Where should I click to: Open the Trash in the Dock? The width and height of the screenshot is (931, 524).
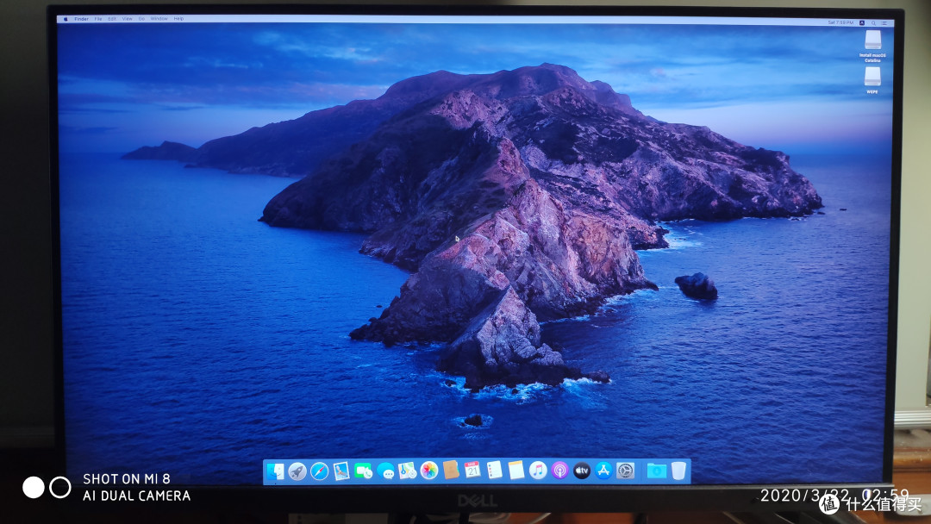[x=678, y=471]
